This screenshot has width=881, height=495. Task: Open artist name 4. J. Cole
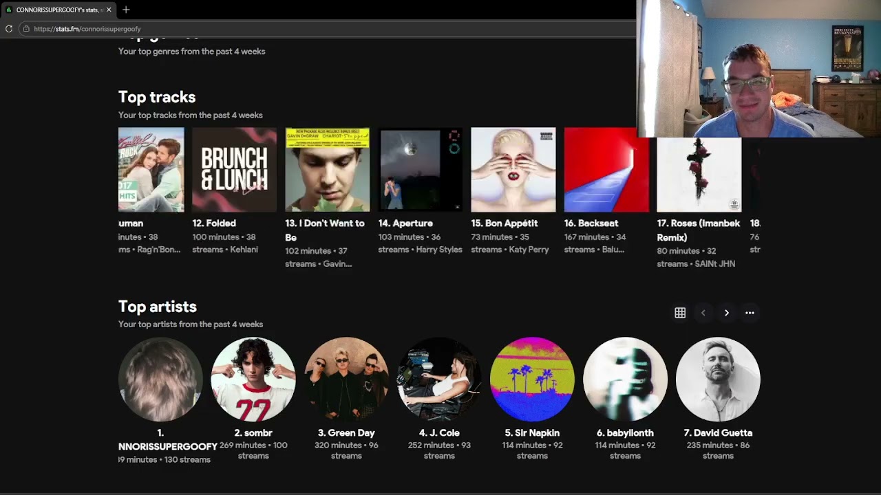(439, 433)
